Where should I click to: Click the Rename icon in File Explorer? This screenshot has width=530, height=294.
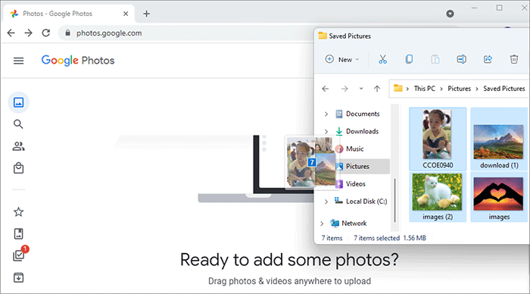(462, 60)
